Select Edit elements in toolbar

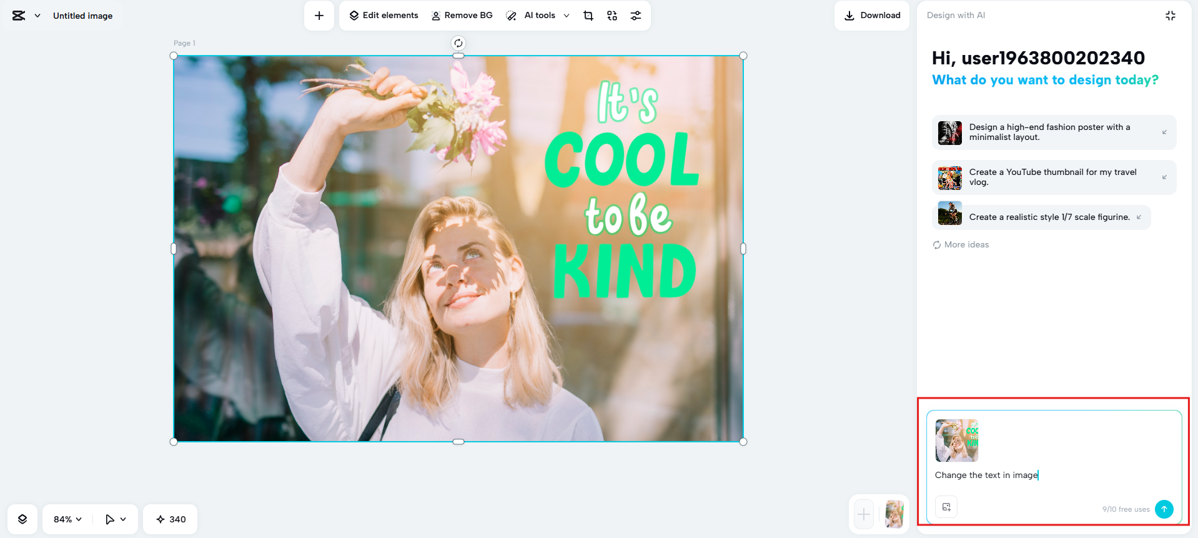(384, 16)
